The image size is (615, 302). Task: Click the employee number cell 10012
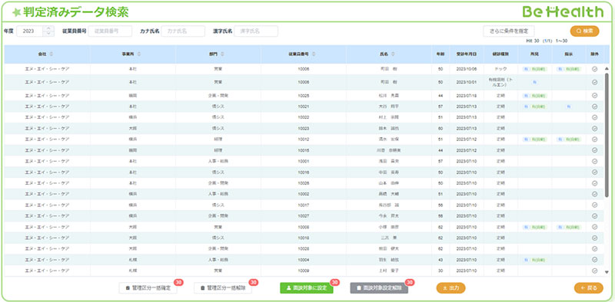pos(303,140)
